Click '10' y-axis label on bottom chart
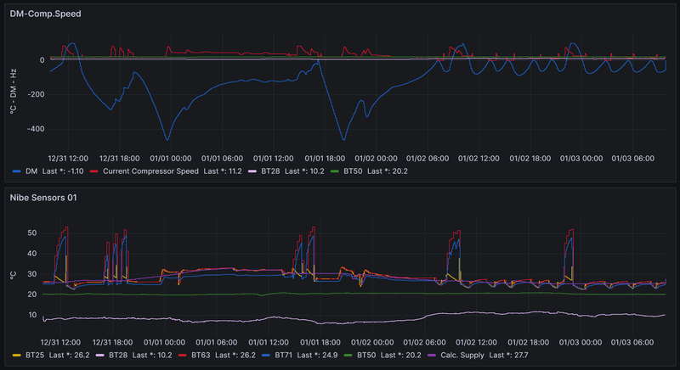Viewport: 680px width, 370px height. (32, 315)
